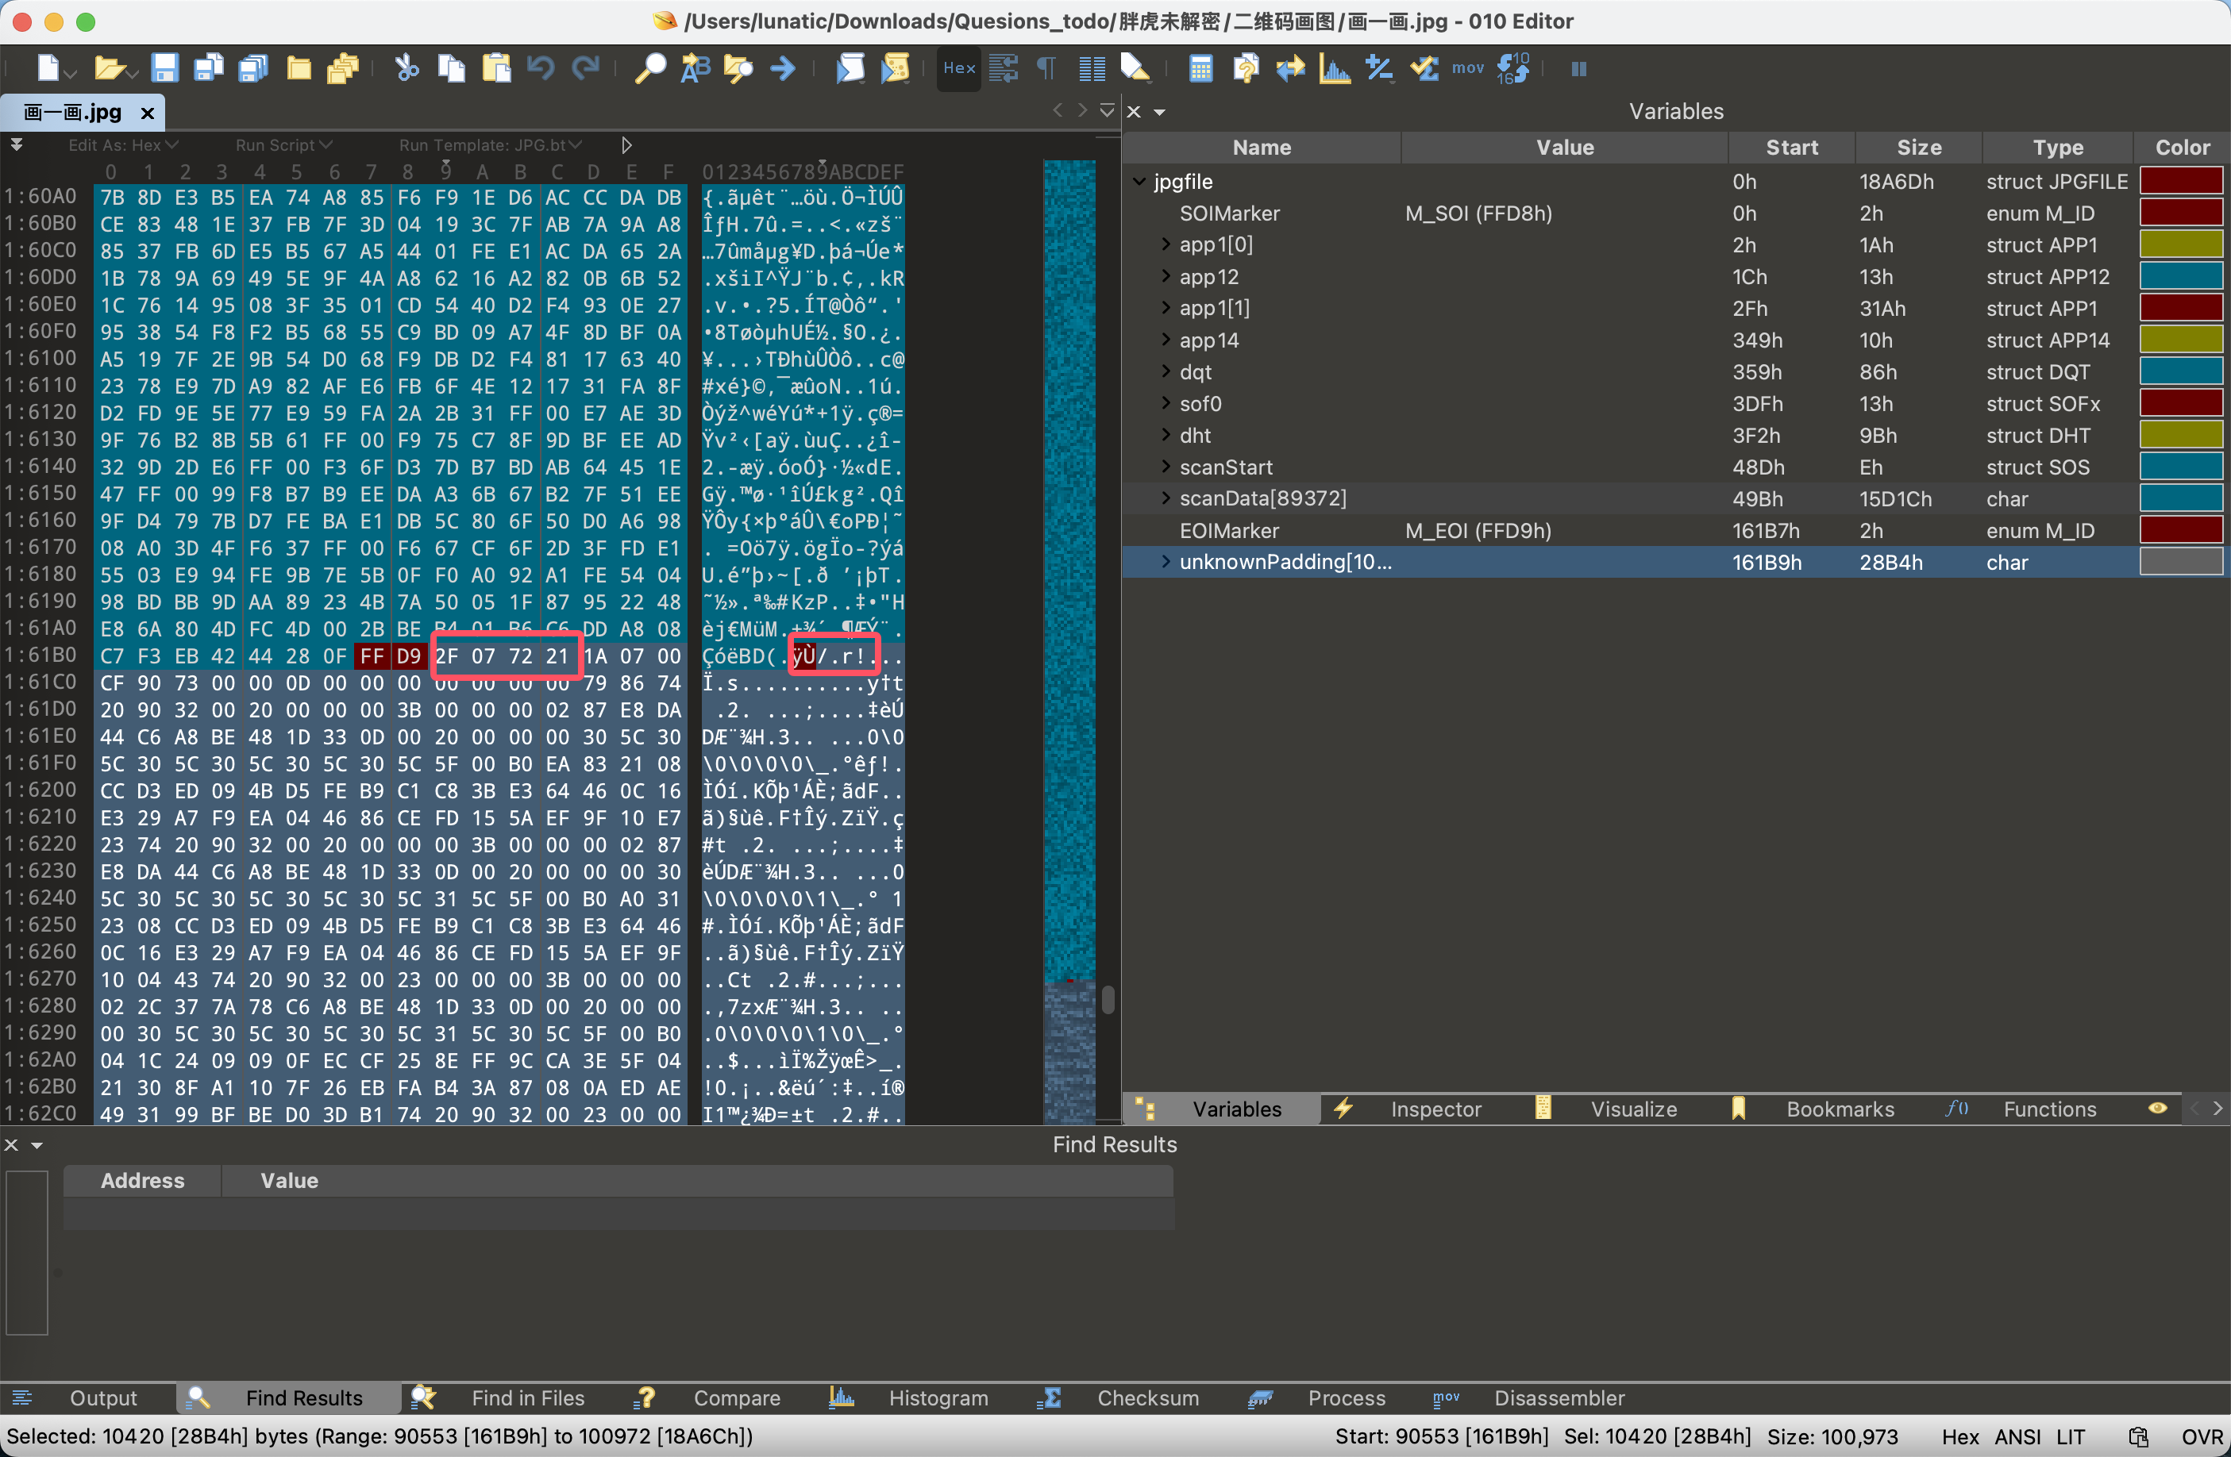This screenshot has height=1457, width=2231.
Task: Open the Run Template: JPG.bt dropdown
Action: [490, 145]
